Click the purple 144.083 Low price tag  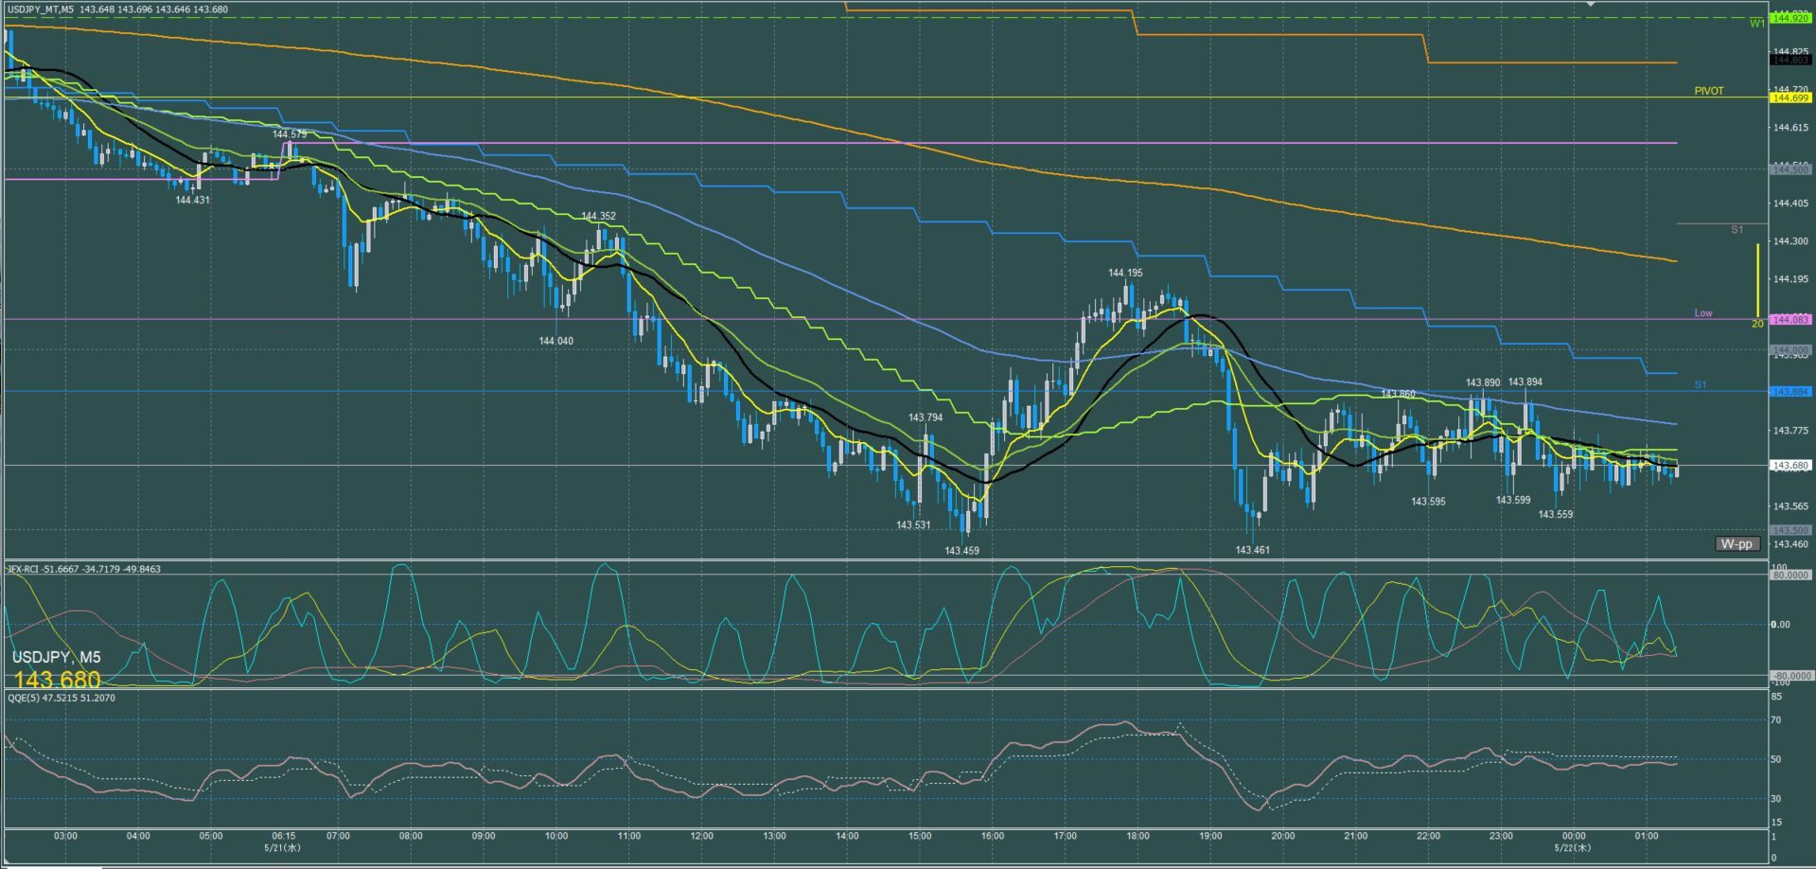[1790, 320]
